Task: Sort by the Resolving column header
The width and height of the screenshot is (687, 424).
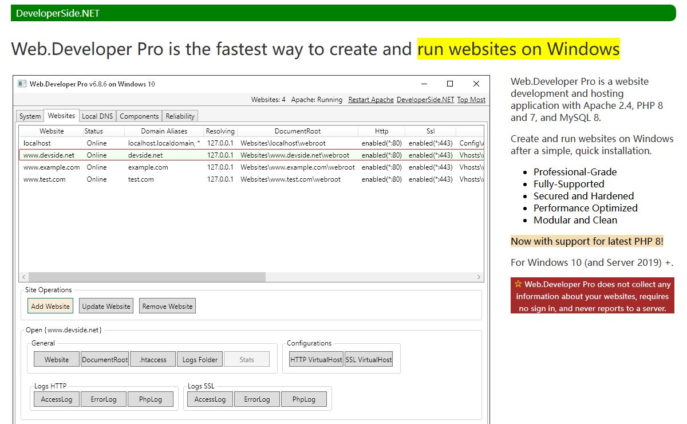Action: [x=220, y=131]
